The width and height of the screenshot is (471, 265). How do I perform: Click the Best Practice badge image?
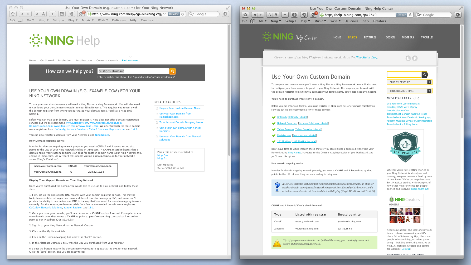coord(405,147)
